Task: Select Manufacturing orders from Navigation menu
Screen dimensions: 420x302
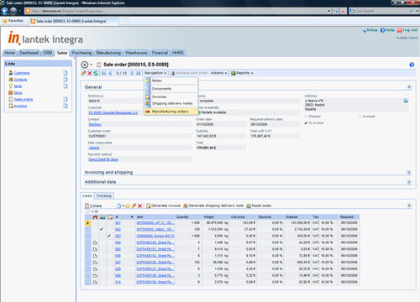Action: tap(171, 112)
